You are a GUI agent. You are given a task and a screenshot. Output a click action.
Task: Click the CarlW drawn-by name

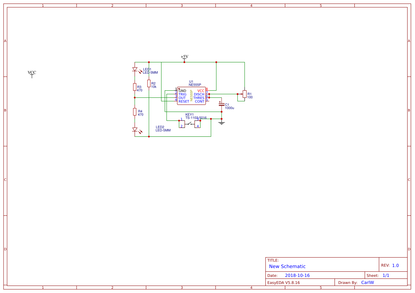tap(368, 282)
